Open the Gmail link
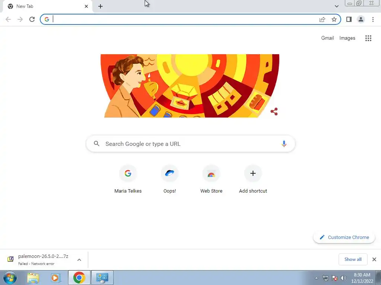 [327, 38]
